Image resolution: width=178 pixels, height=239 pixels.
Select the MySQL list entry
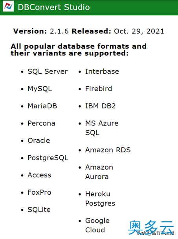click(40, 89)
